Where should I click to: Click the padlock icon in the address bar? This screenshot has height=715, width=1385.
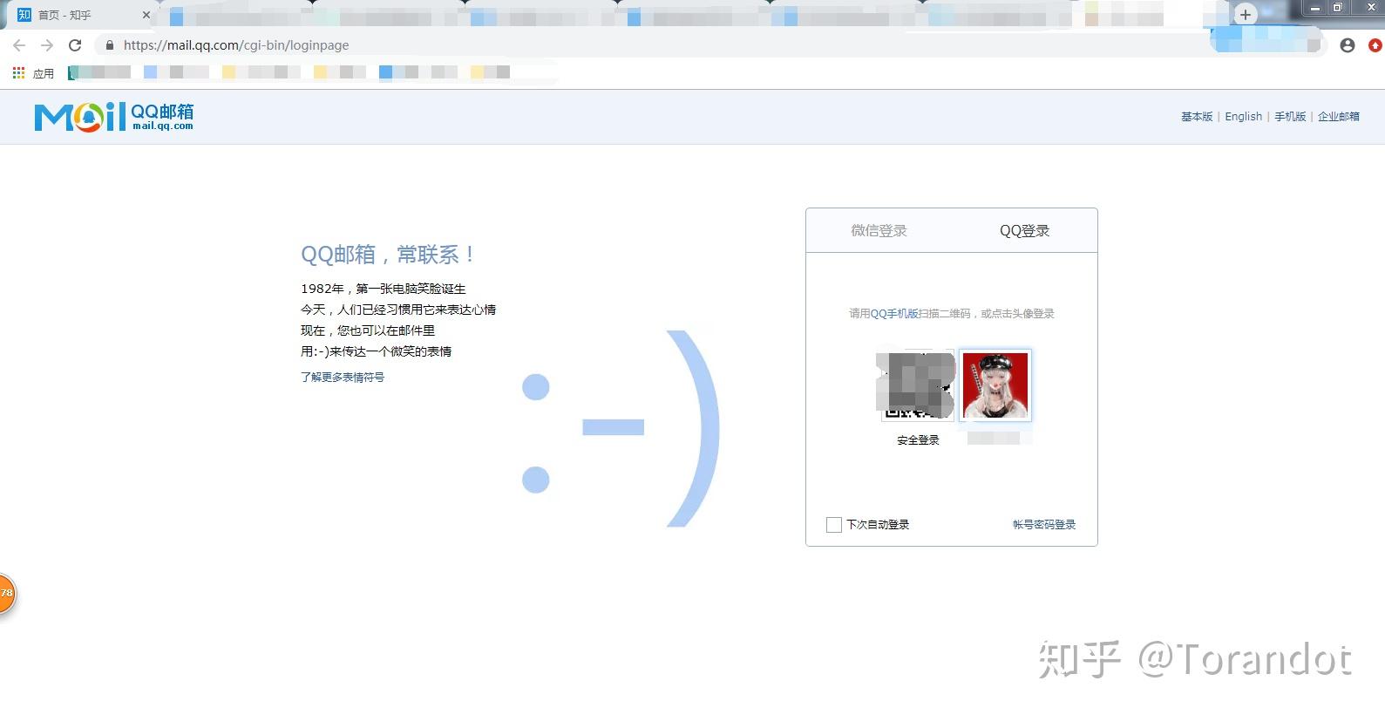pos(109,45)
